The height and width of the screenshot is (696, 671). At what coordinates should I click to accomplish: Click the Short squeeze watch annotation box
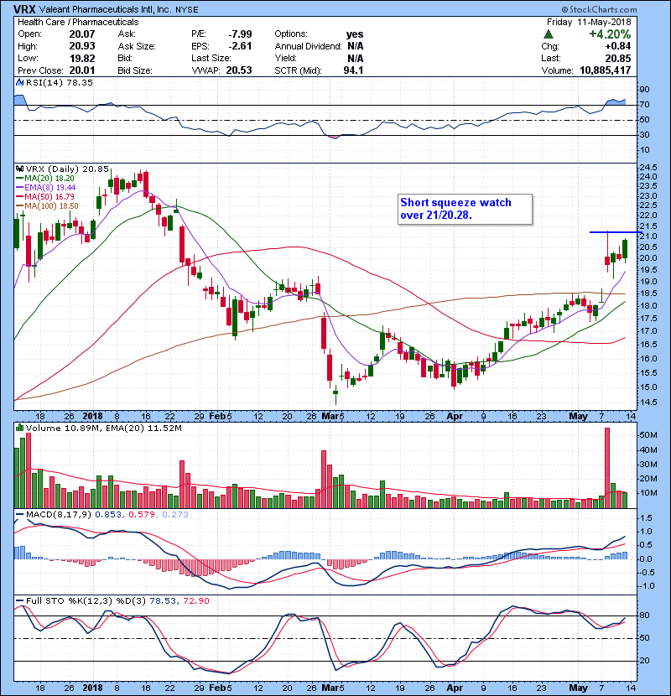click(x=465, y=209)
